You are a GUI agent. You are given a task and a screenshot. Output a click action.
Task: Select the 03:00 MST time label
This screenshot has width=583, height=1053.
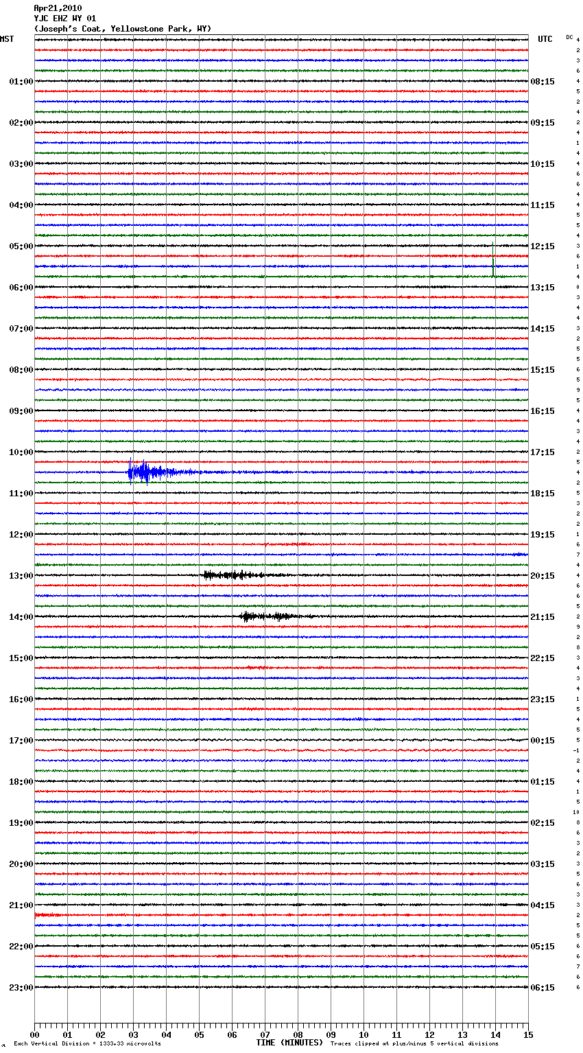click(x=21, y=164)
